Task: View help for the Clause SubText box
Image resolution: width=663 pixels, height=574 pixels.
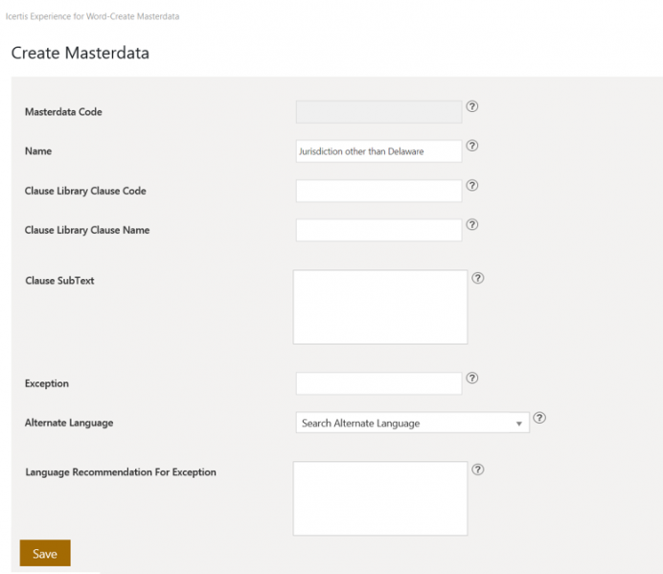Action: tap(478, 279)
